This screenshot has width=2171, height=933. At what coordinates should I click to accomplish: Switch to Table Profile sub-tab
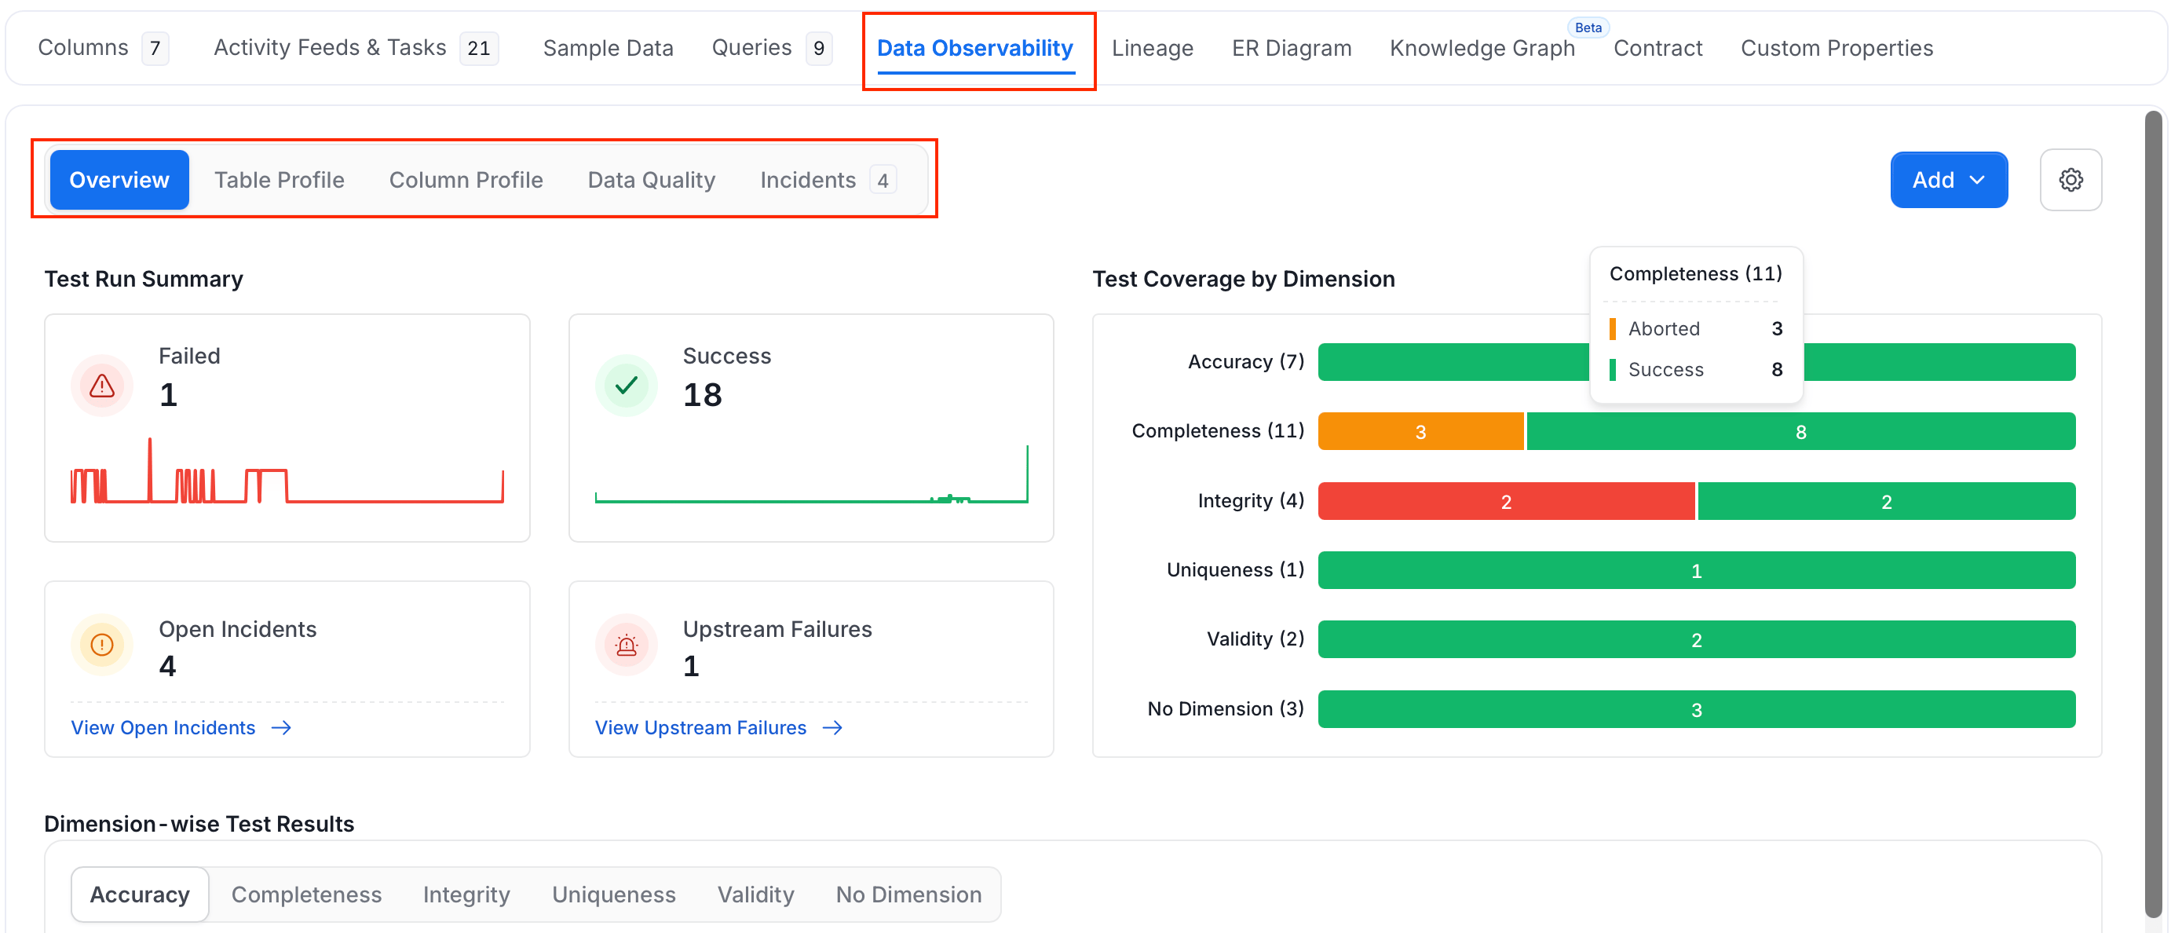[x=279, y=180]
